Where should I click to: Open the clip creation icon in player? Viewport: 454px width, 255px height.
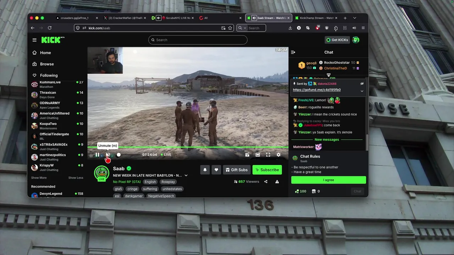click(247, 155)
